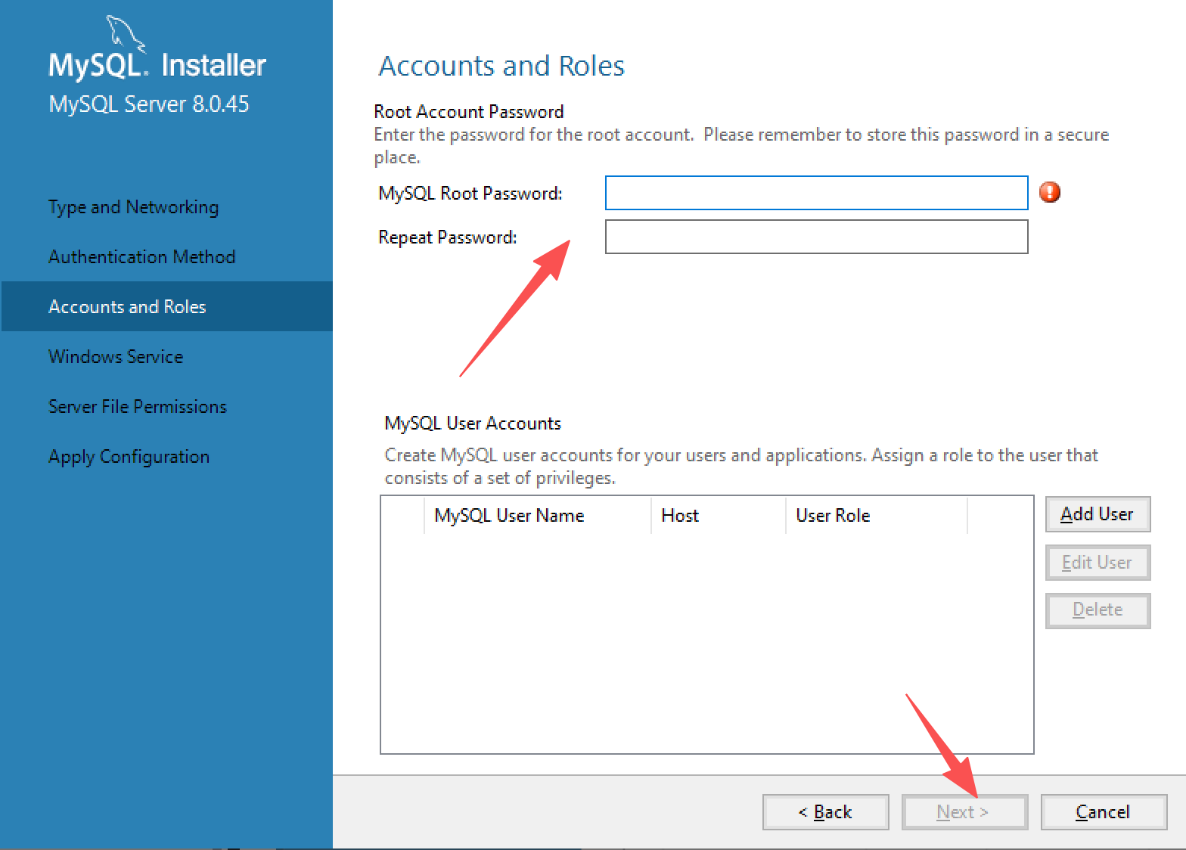The width and height of the screenshot is (1186, 850).
Task: Open the Server File Permissions step
Action: 138,407
